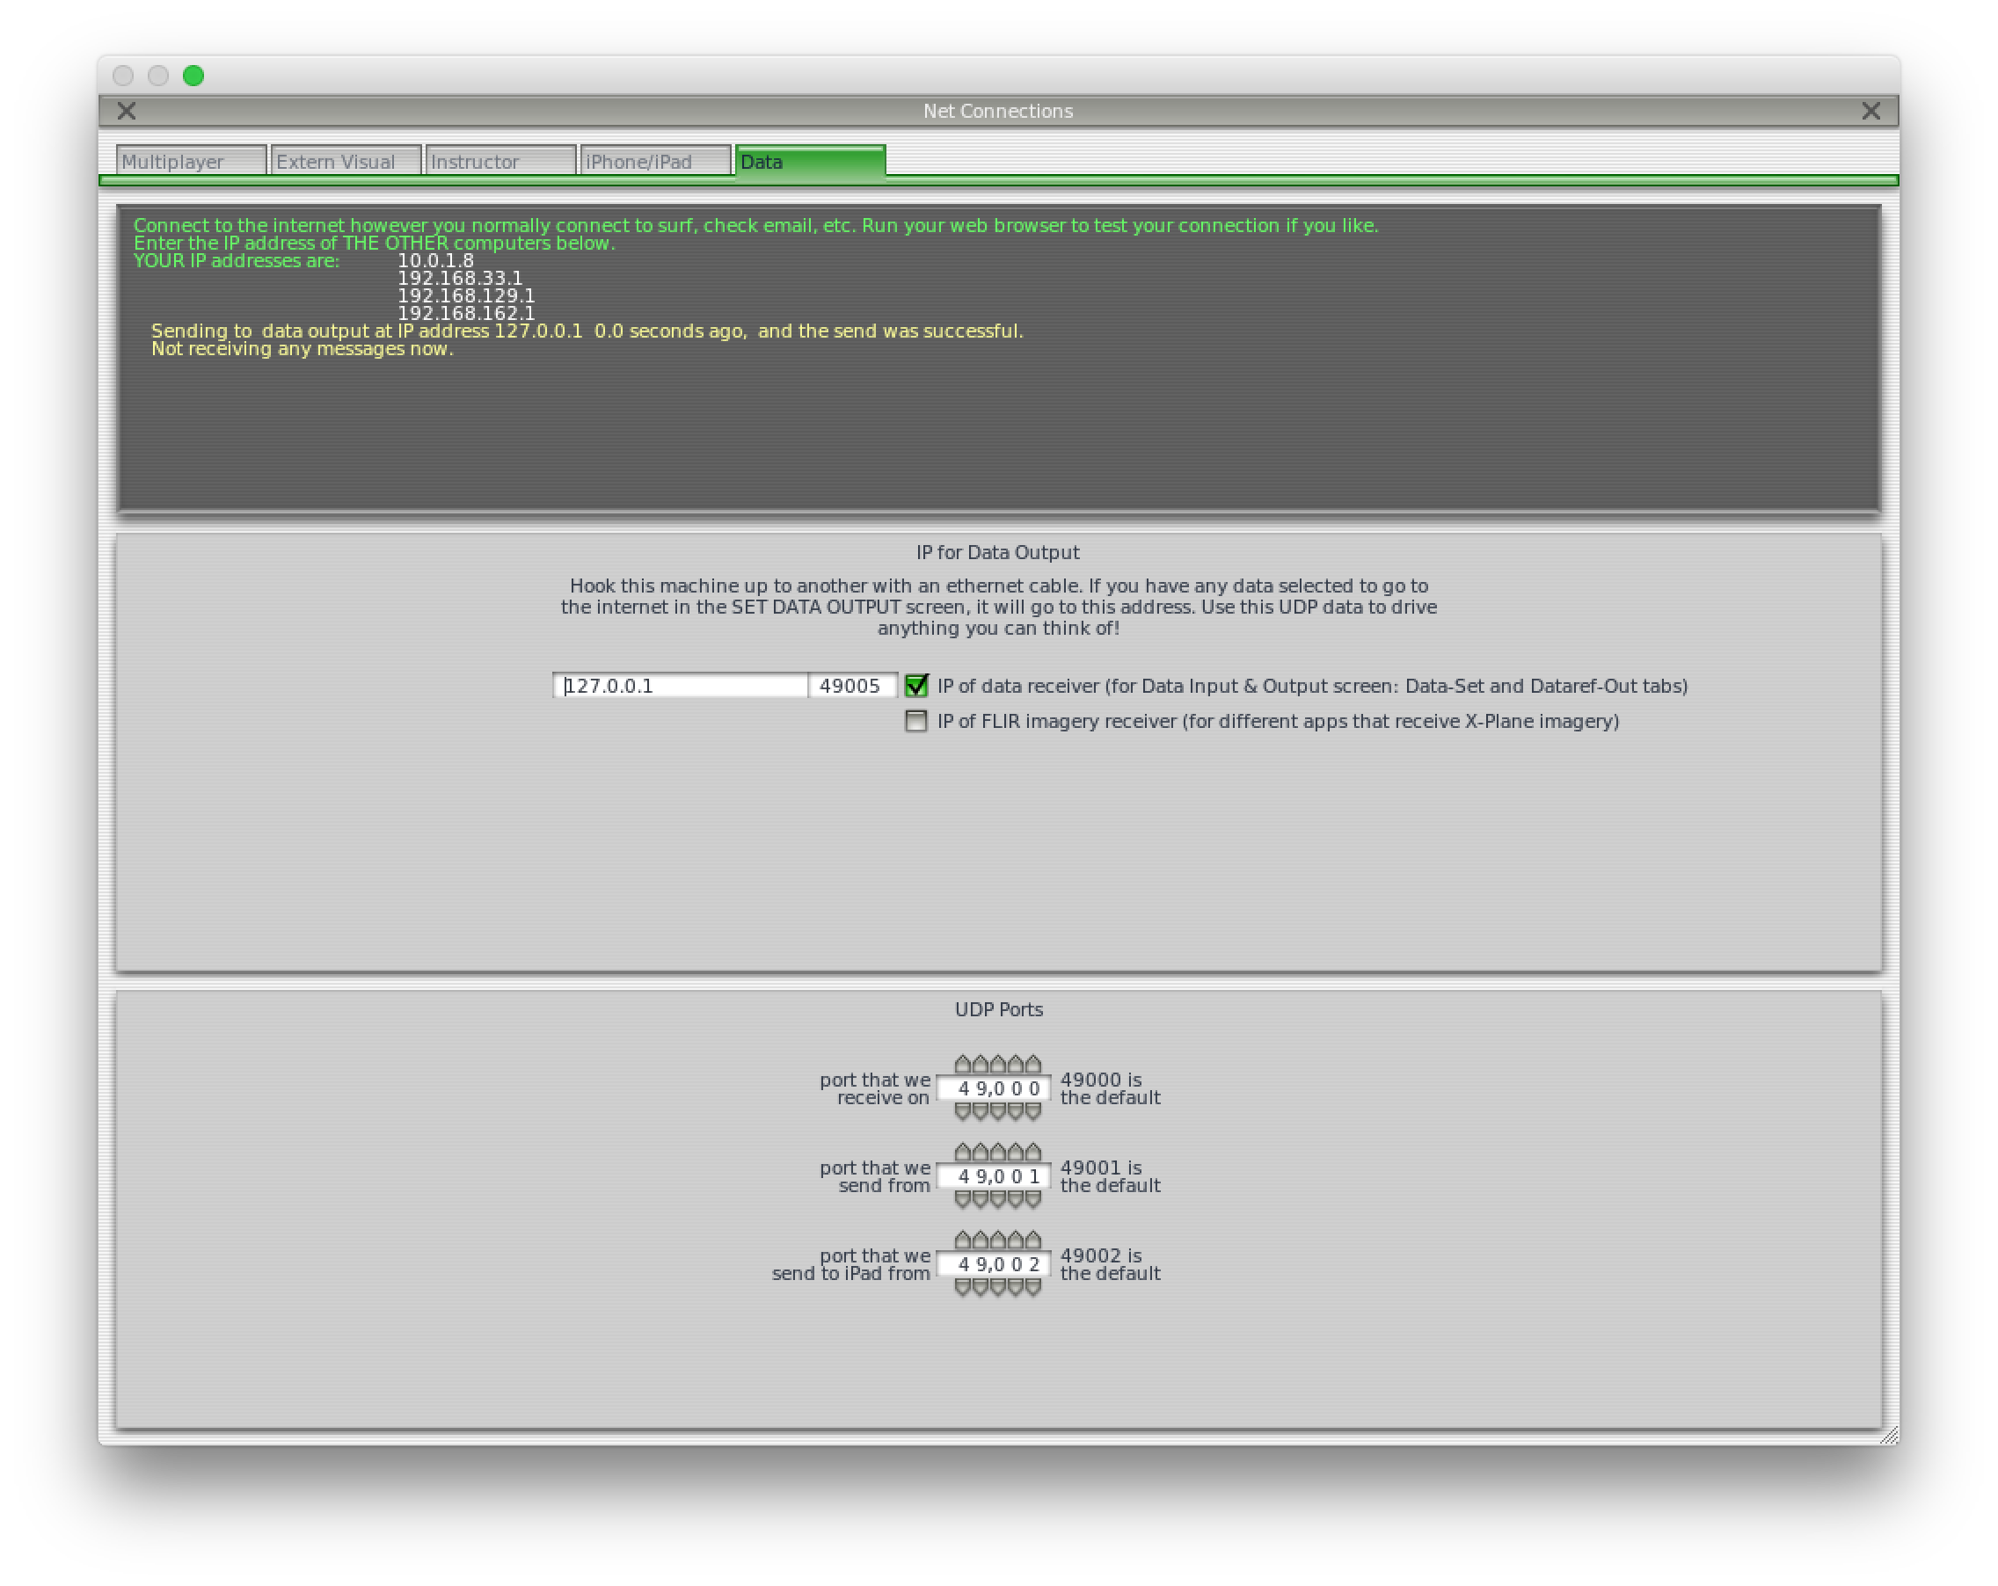Close Net Connections with right X icon
Viewport: 1998px width, 1586px height.
(x=1870, y=111)
